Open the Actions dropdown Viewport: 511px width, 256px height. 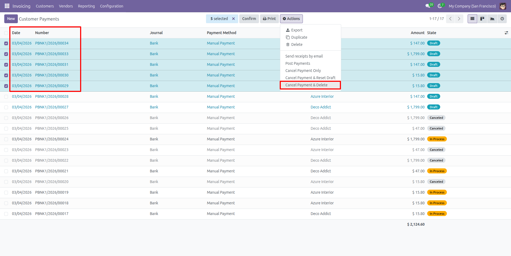click(x=291, y=19)
